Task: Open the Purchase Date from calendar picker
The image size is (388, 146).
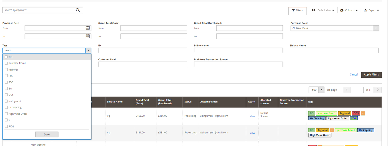Action: point(87,28)
